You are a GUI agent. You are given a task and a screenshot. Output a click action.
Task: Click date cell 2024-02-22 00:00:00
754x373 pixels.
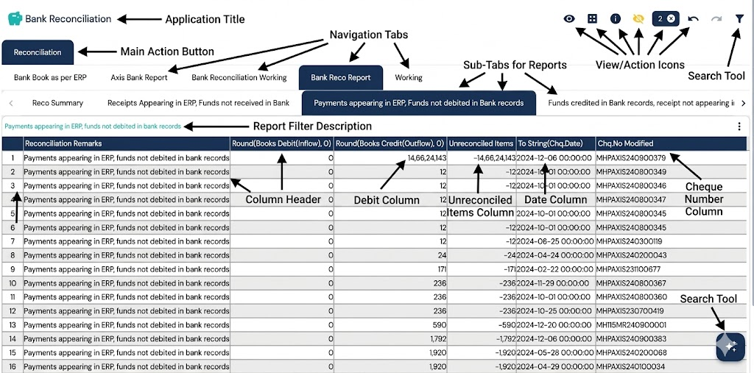(555, 269)
